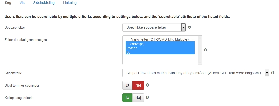Click info icon beside Søgbare felter dropdown
Viewport: 279px width, 106px height.
point(189,27)
